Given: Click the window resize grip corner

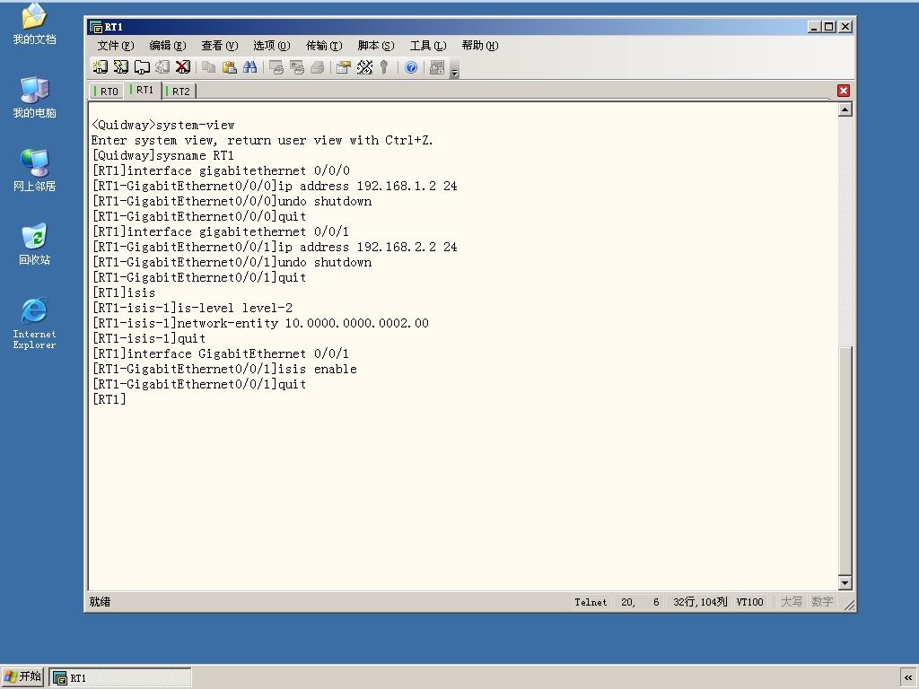Looking at the screenshot, I should pyautogui.click(x=848, y=604).
